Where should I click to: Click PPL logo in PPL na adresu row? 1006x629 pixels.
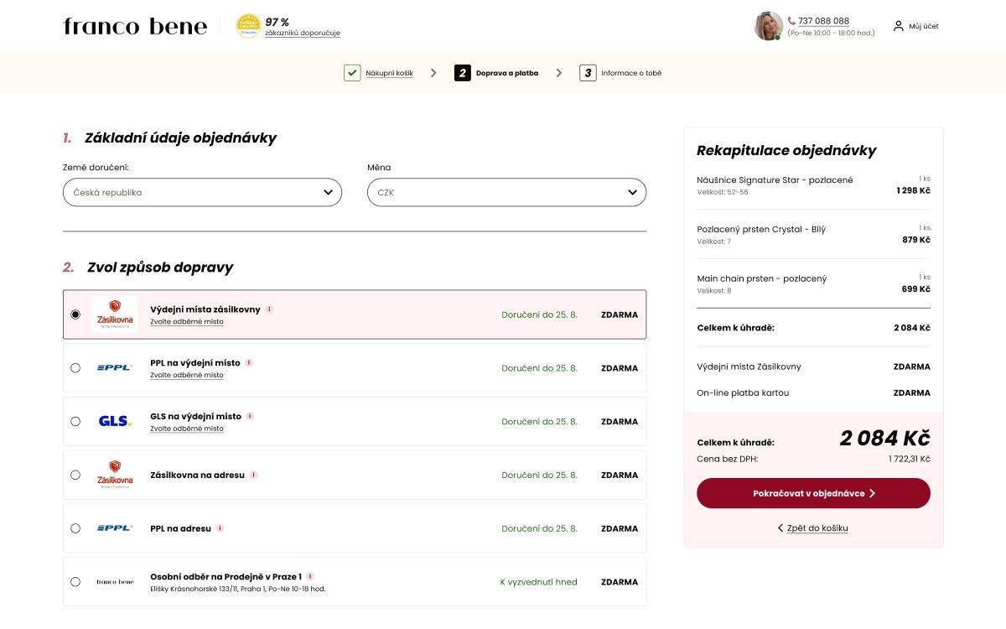point(115,528)
